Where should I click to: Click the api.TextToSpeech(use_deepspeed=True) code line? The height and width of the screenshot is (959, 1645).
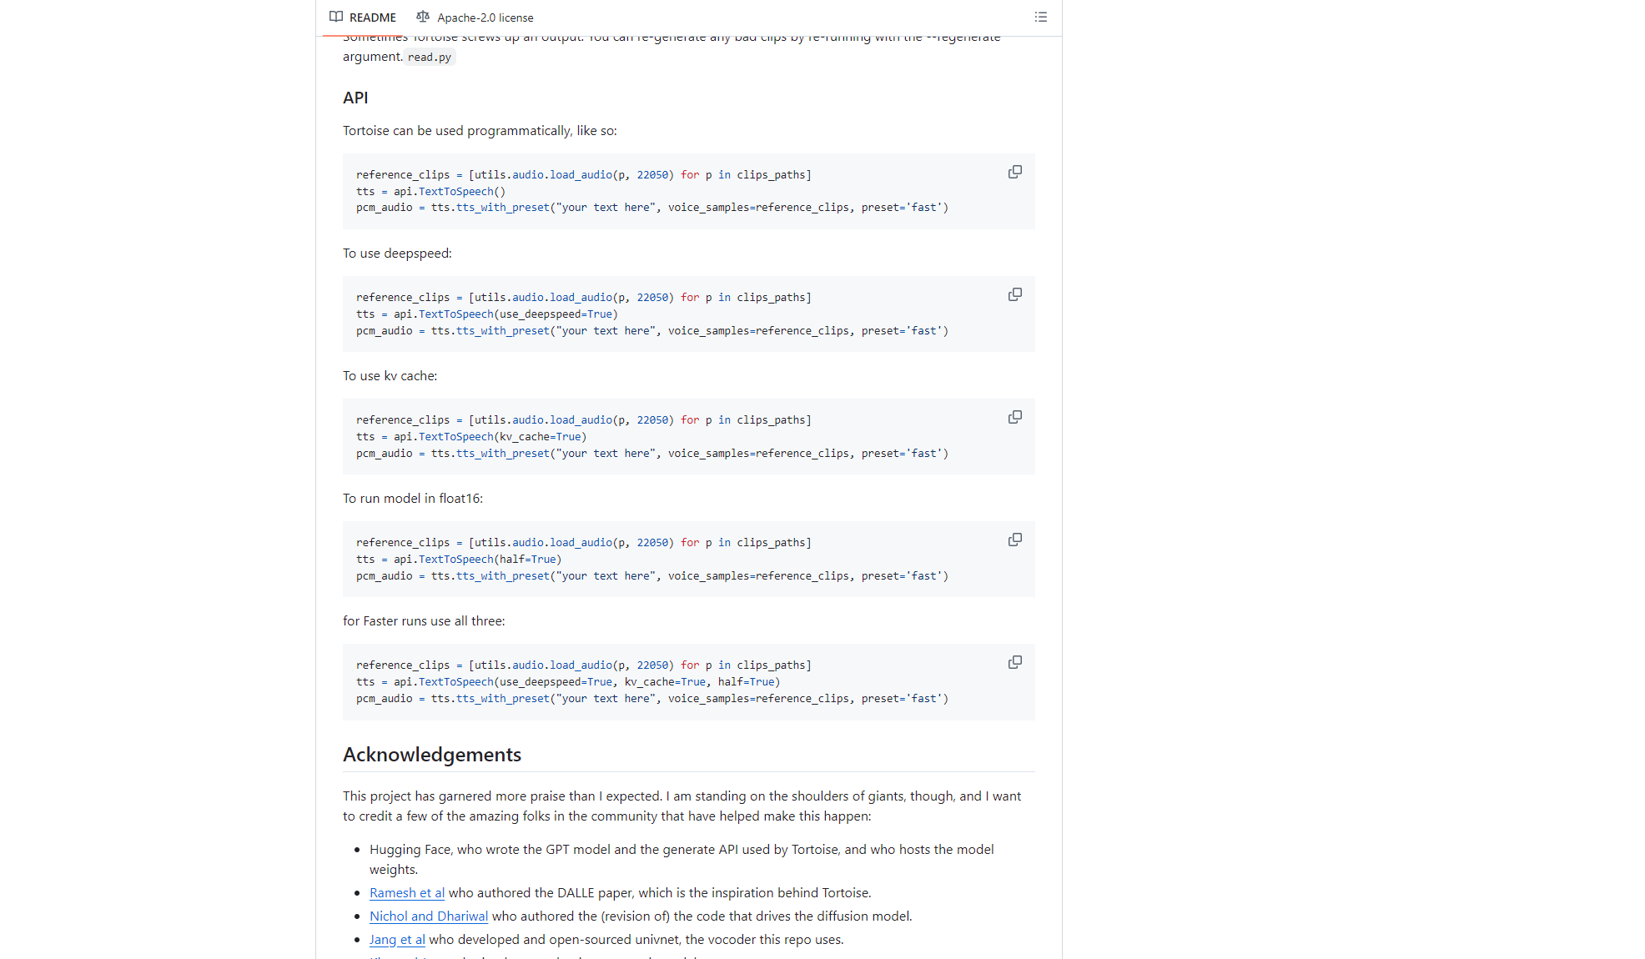tap(506, 314)
